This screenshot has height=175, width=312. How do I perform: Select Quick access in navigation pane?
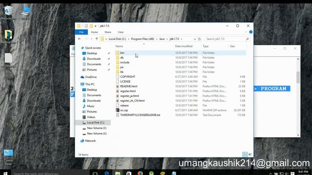click(x=93, y=48)
